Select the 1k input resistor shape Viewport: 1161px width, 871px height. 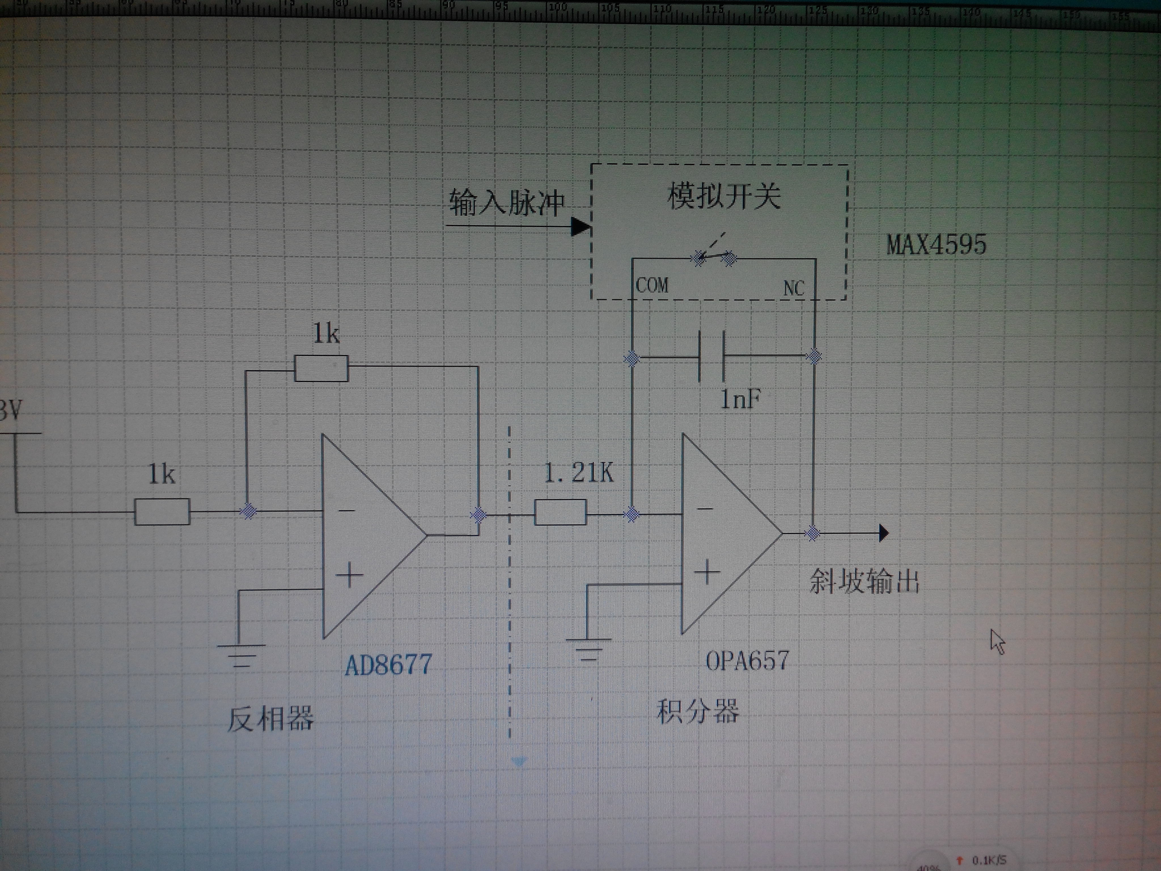point(162,512)
